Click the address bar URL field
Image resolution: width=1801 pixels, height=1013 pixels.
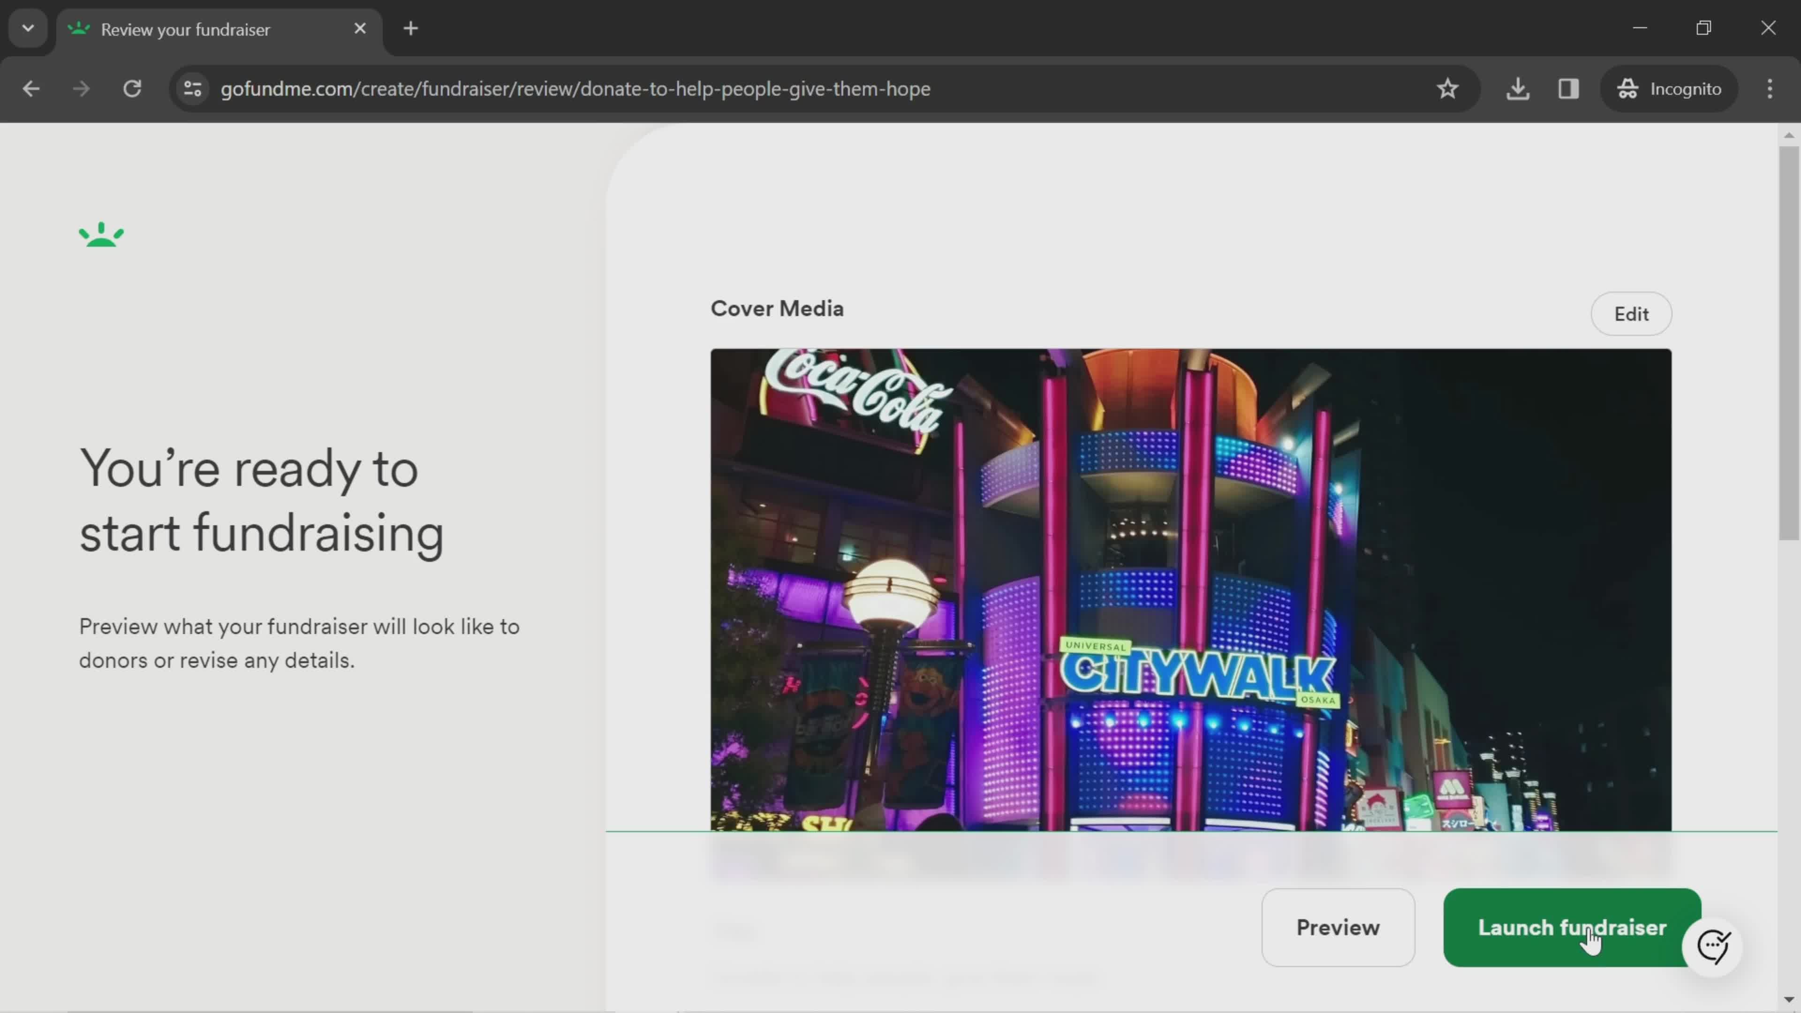[575, 88]
